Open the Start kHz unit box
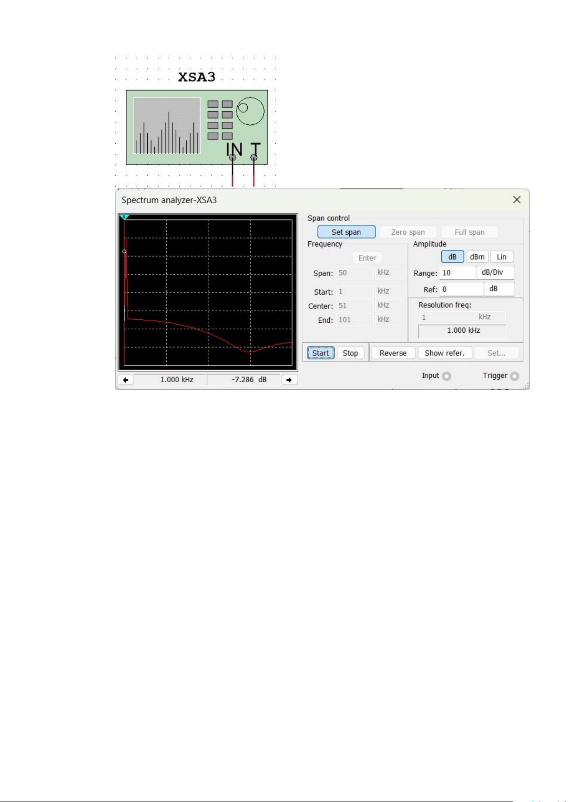This screenshot has width=568, height=802. 389,291
